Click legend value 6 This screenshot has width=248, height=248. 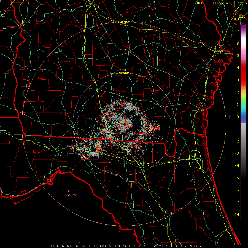pos(238,43)
